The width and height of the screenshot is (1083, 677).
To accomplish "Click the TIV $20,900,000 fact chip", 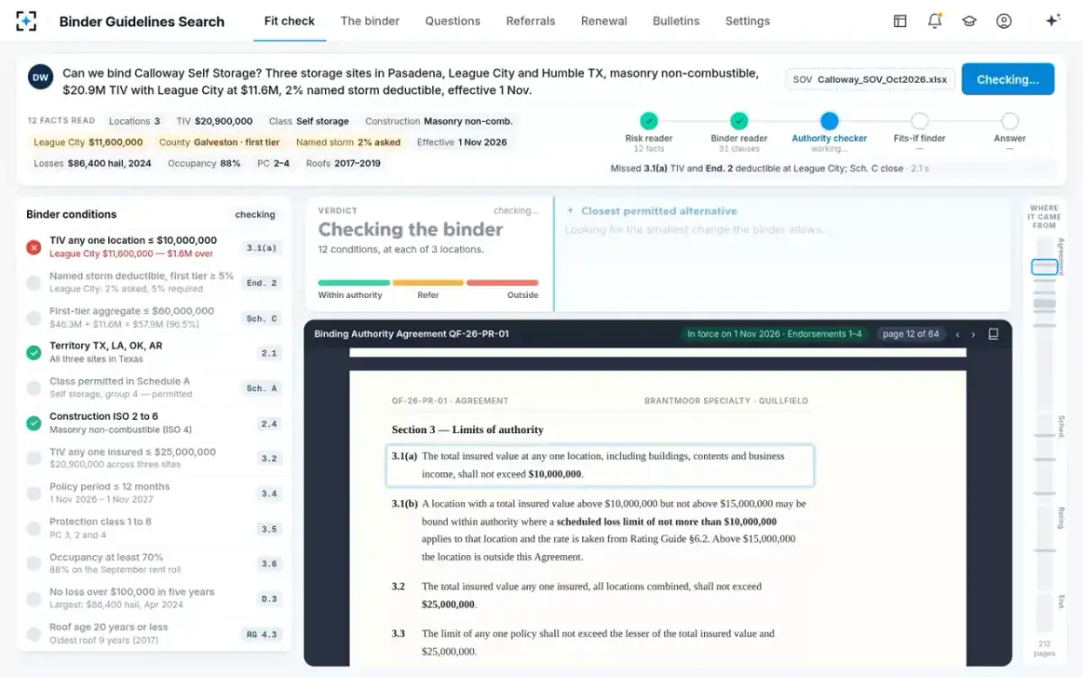I will (x=215, y=121).
